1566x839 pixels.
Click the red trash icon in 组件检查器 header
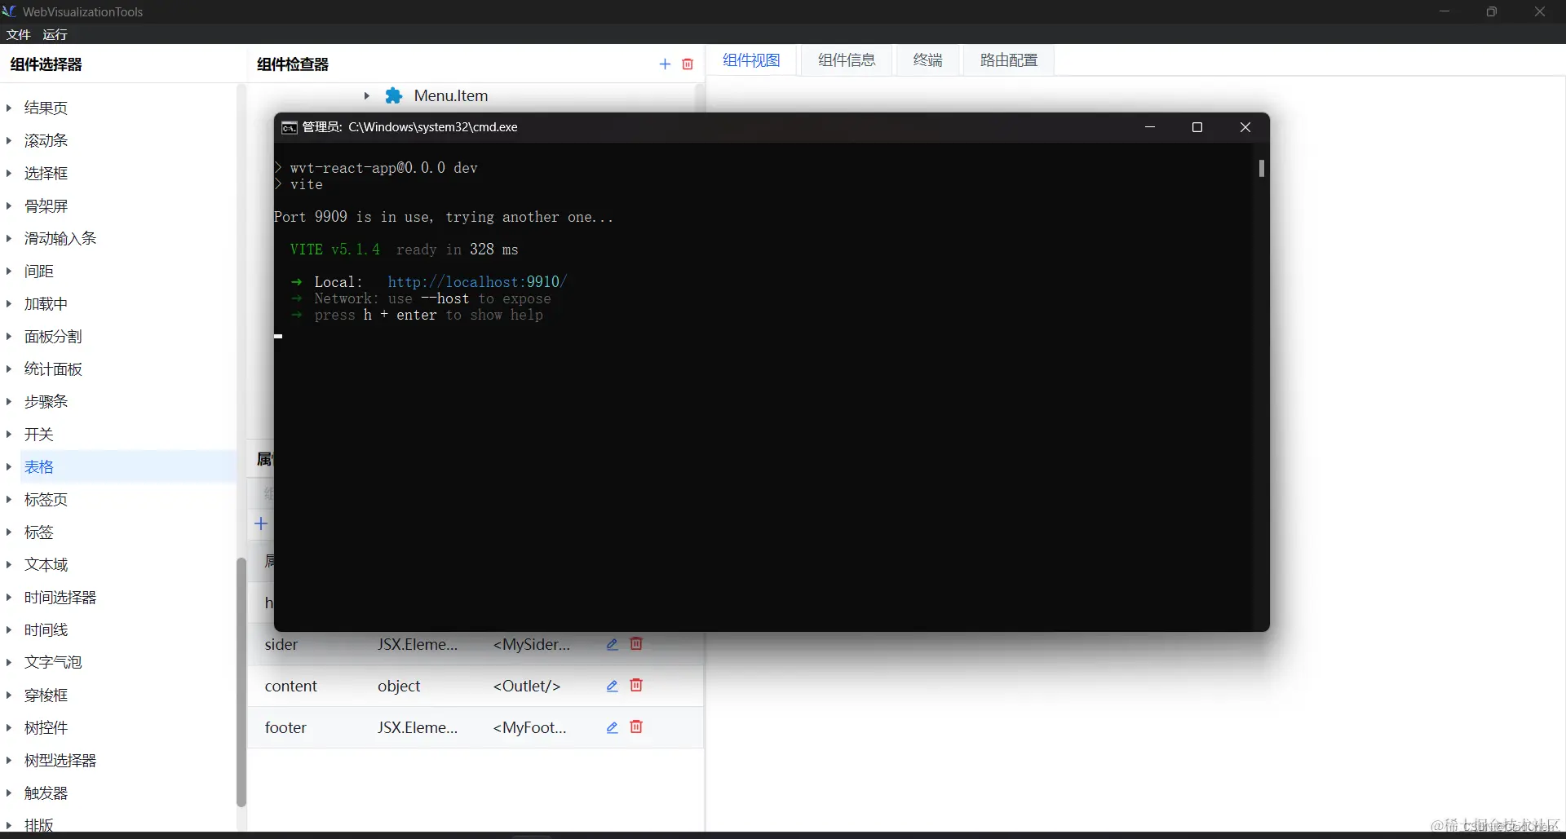click(688, 64)
